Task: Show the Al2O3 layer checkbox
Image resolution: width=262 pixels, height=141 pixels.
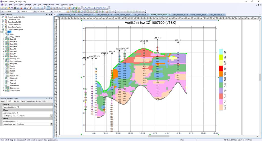Action: coord(6,68)
